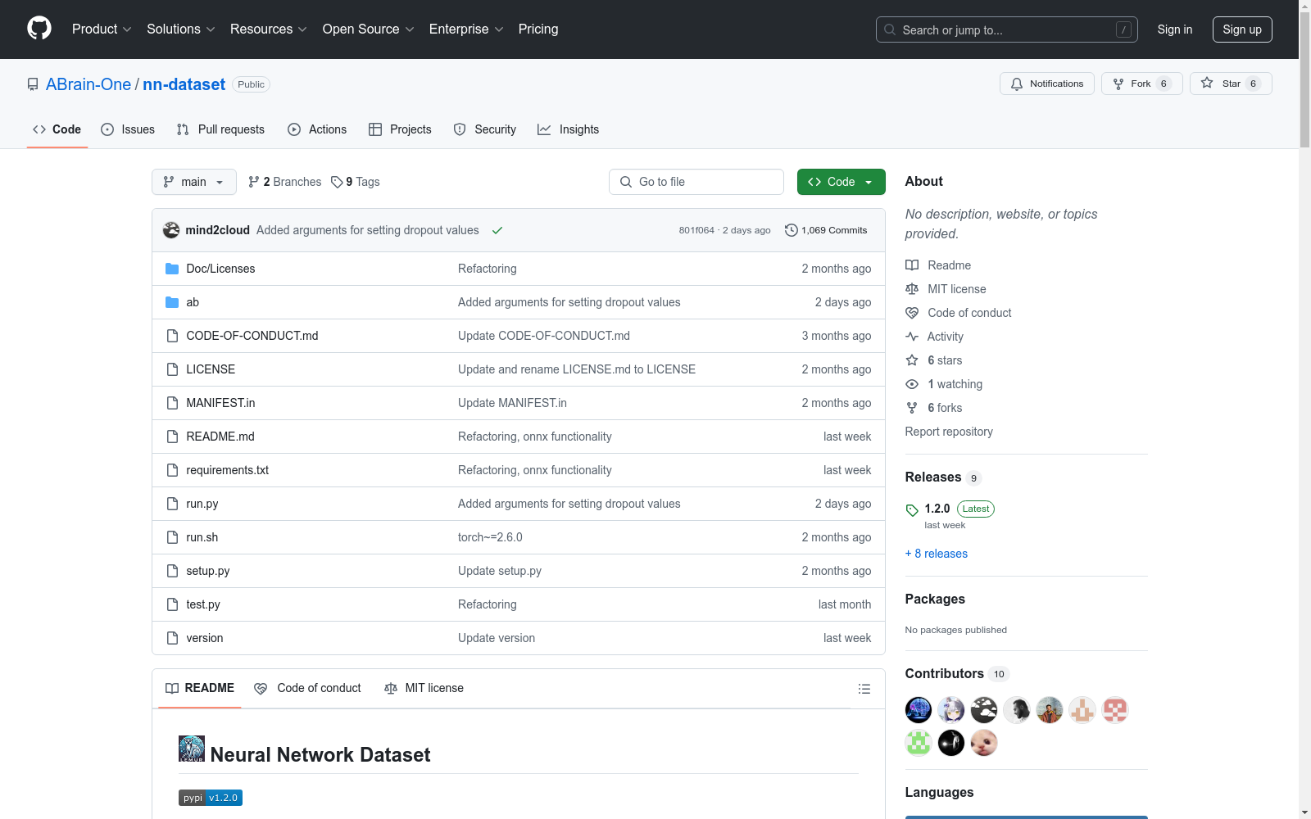The height and width of the screenshot is (819, 1311).
Task: Click the pypi v1.2.0 badge
Action: point(211,798)
